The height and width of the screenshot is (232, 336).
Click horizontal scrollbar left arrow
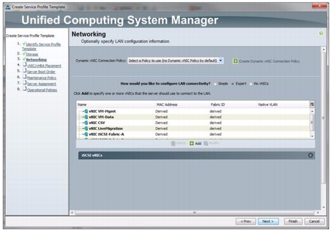pos(72,213)
